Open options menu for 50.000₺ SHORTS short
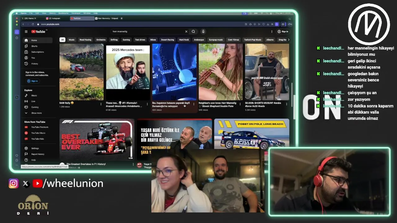Screen dimensions: 397x223 tap(286, 104)
